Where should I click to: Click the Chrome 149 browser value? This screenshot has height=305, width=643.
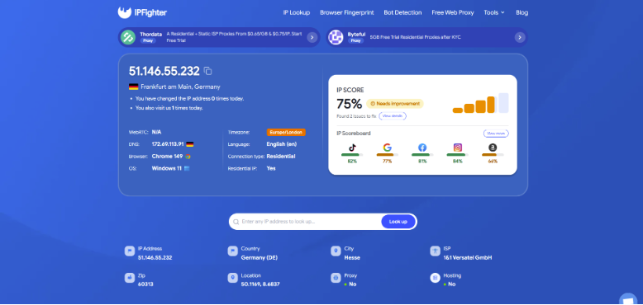pos(168,156)
